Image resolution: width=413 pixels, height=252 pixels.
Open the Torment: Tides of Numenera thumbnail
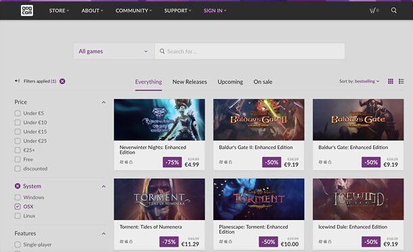[x=159, y=199]
